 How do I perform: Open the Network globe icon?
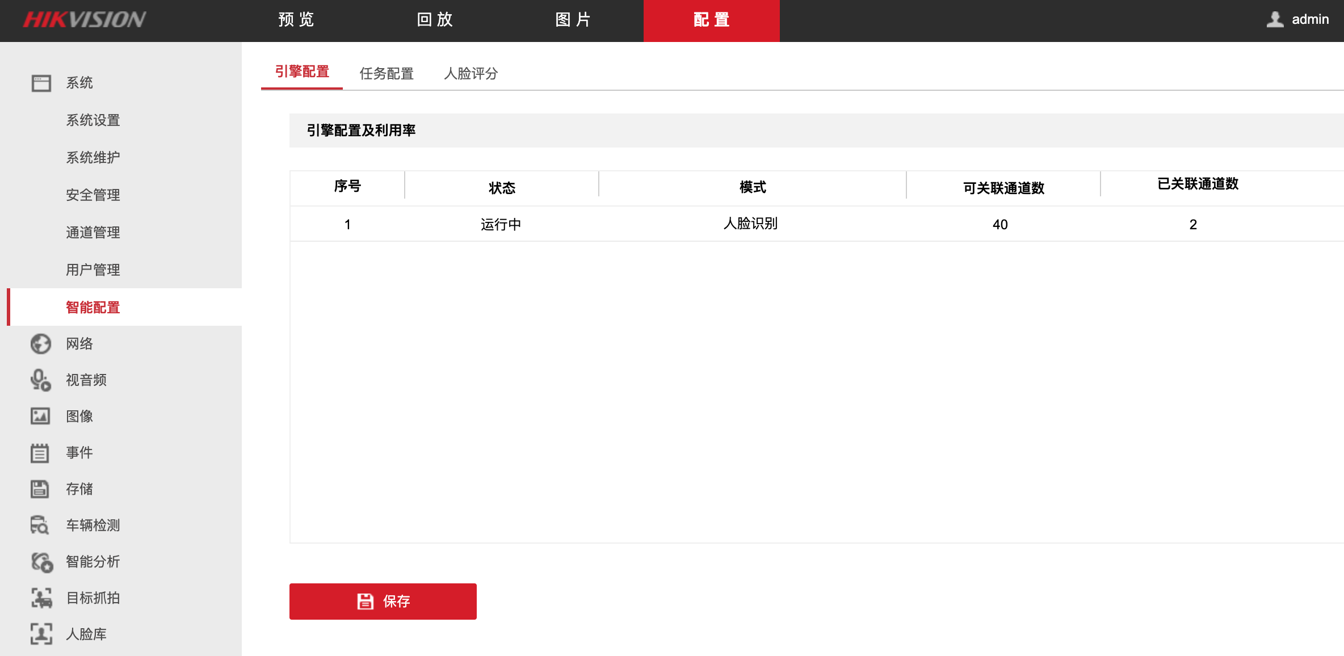pos(41,344)
